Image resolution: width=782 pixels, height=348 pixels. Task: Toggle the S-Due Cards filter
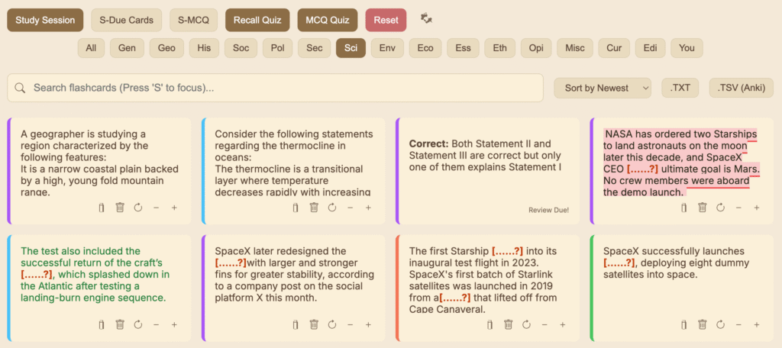click(x=126, y=20)
